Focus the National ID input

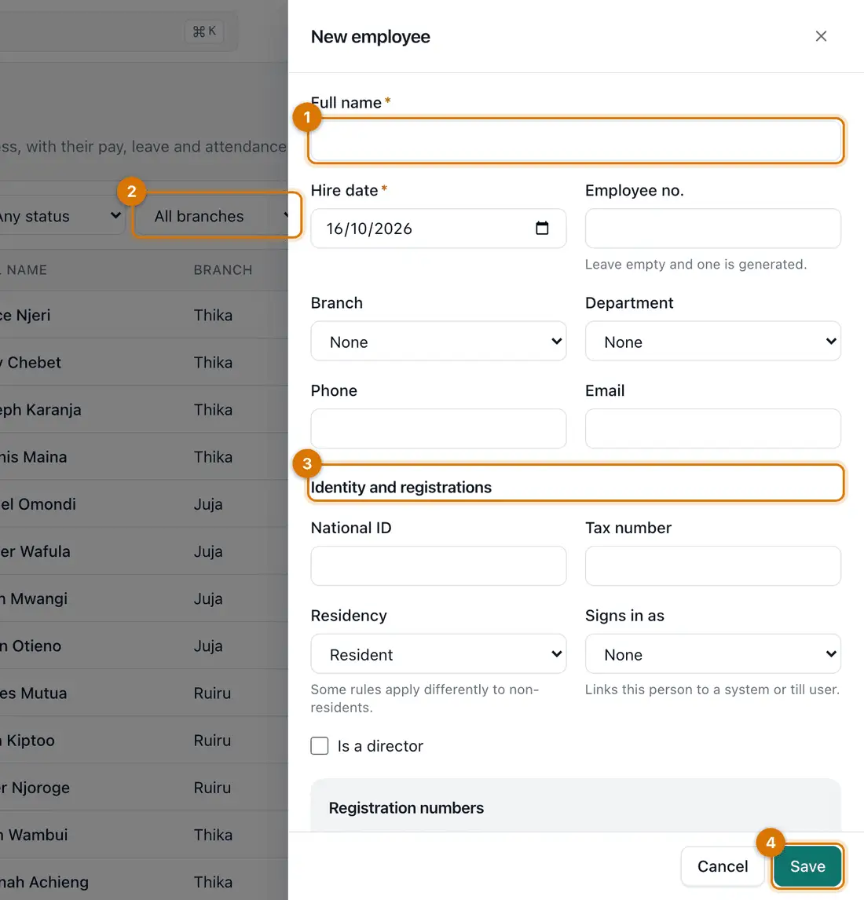click(438, 565)
